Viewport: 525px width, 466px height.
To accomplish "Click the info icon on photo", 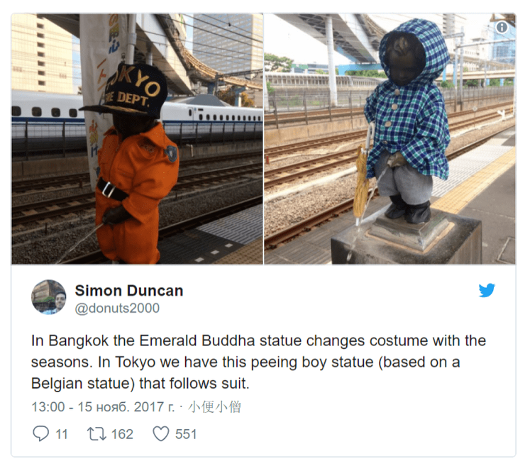I will [x=502, y=27].
